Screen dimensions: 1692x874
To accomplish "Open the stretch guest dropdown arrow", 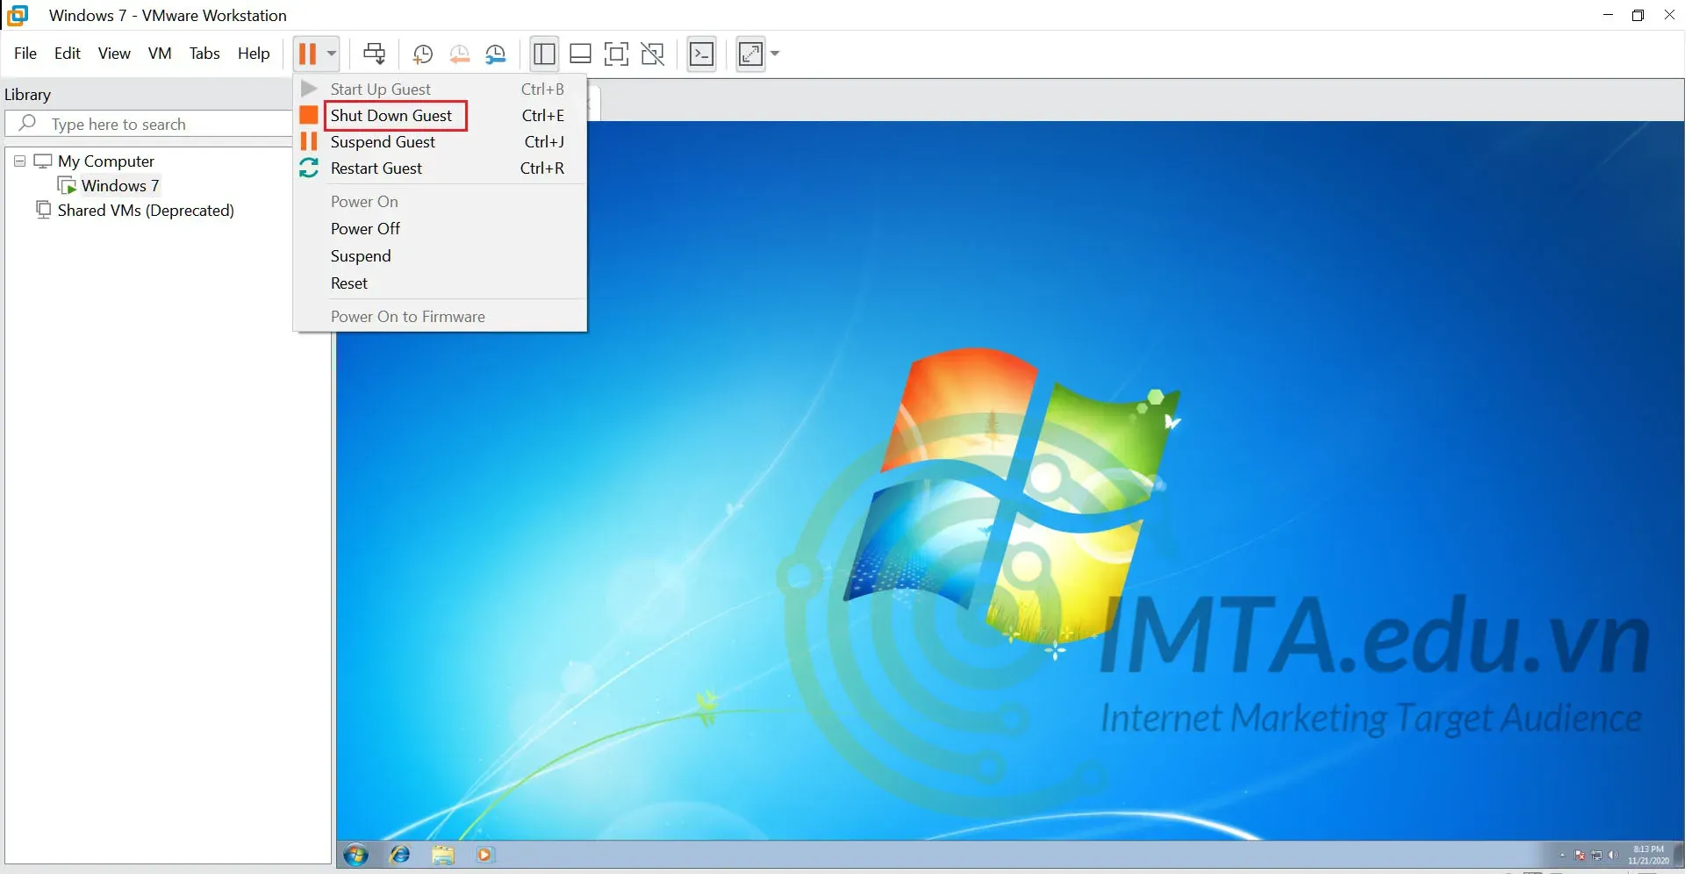I will pyautogui.click(x=775, y=54).
